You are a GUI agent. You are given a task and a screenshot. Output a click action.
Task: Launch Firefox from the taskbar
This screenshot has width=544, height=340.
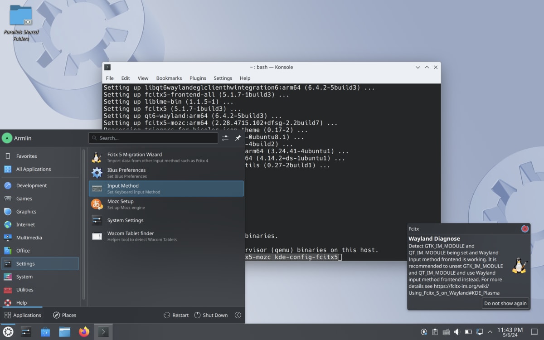point(84,332)
